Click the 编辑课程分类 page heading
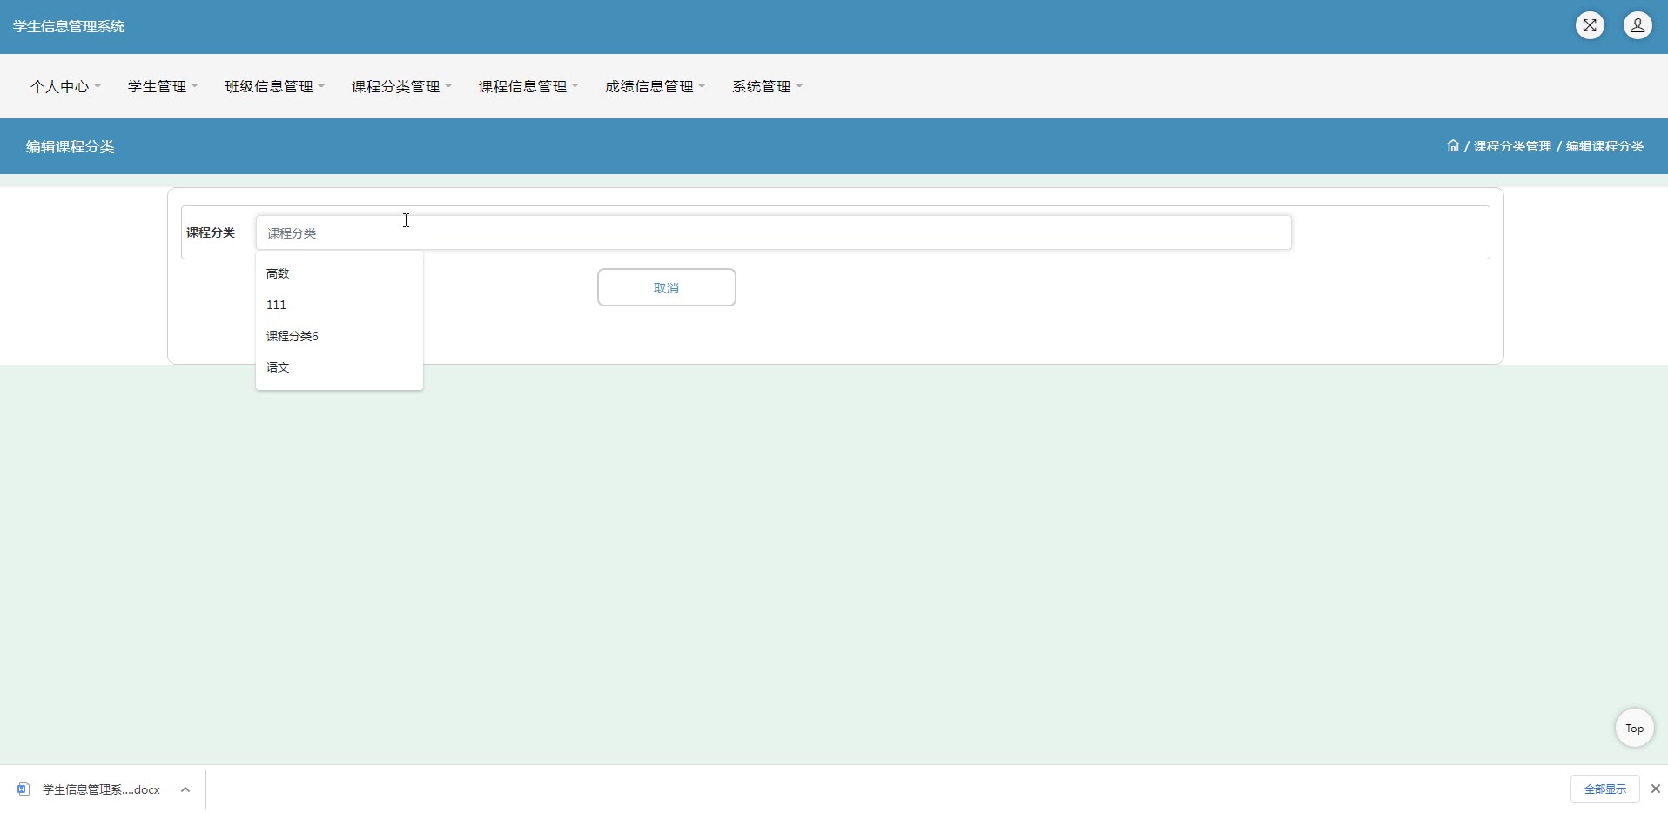Viewport: 1668px width, 813px height. point(71,146)
